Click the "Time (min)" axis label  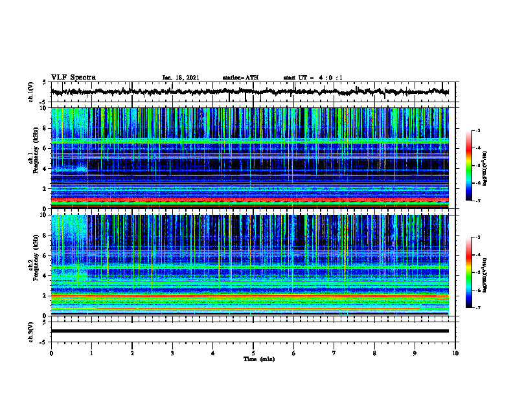tap(259, 359)
